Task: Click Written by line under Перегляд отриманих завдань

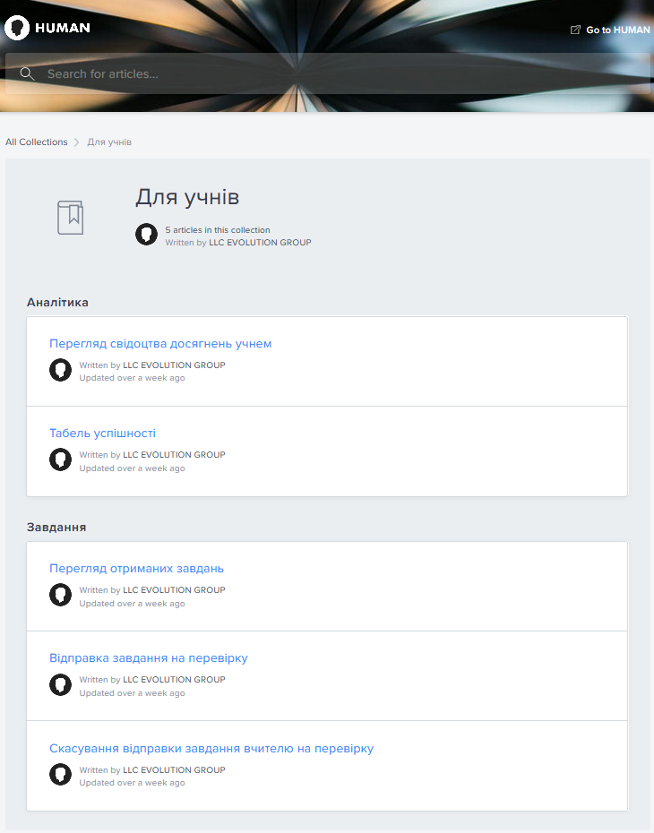Action: [152, 589]
